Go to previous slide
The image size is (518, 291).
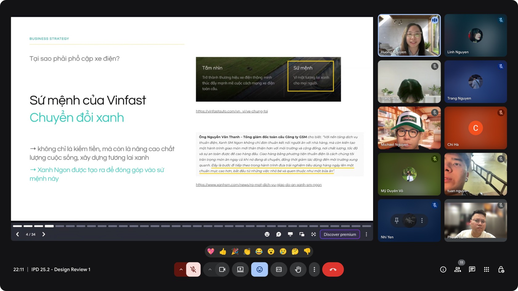click(18, 234)
